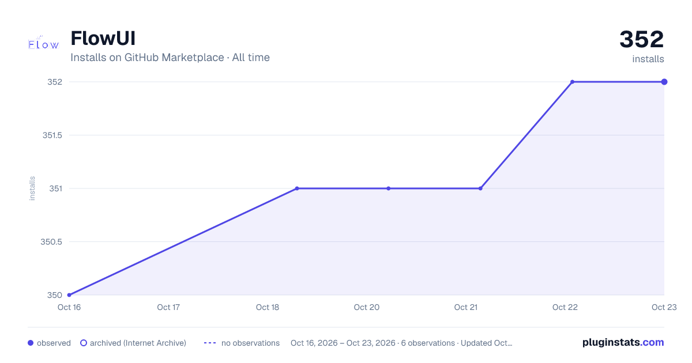Click the 'installs' caption under 352

pyautogui.click(x=648, y=59)
